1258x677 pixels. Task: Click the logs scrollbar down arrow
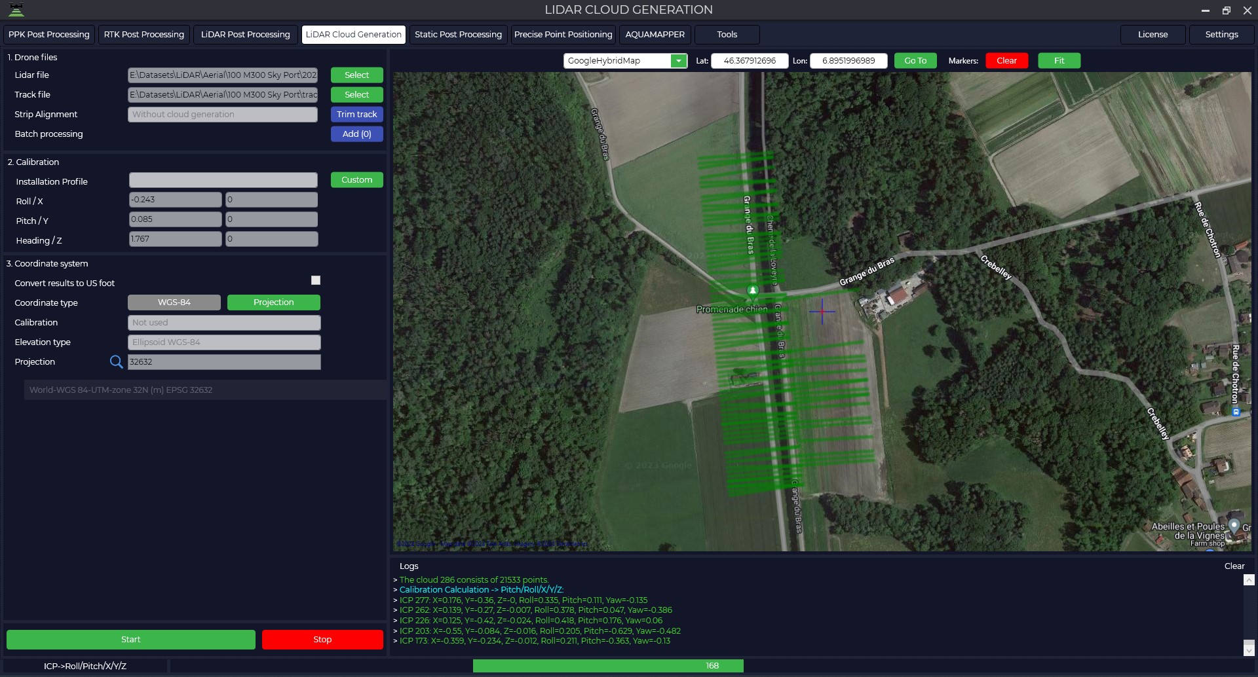click(x=1249, y=650)
